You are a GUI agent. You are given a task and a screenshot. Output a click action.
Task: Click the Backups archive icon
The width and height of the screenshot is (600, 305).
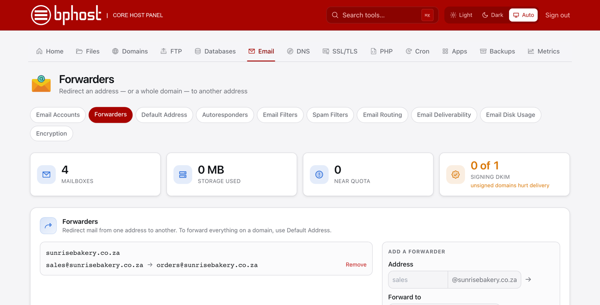pyautogui.click(x=483, y=51)
